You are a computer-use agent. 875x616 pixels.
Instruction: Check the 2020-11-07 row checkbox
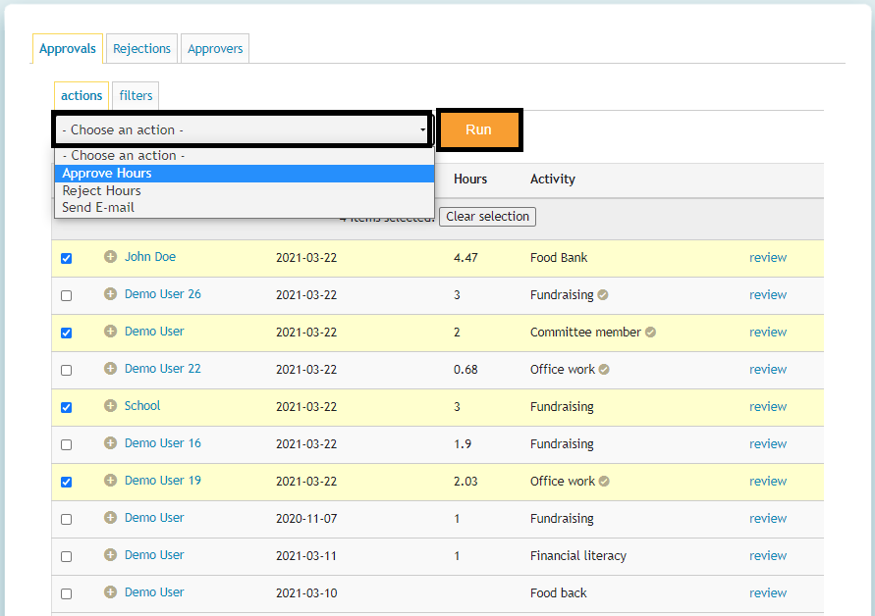point(67,520)
